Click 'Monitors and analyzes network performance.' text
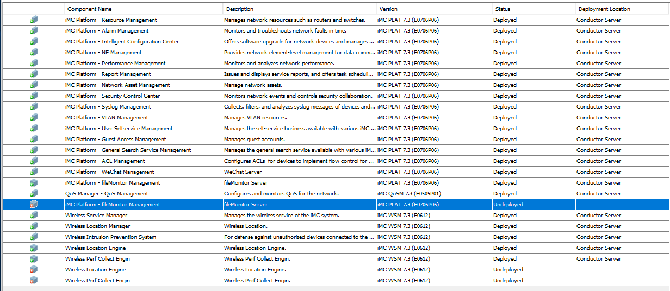Image resolution: width=670 pixels, height=291 pixels. (x=279, y=64)
